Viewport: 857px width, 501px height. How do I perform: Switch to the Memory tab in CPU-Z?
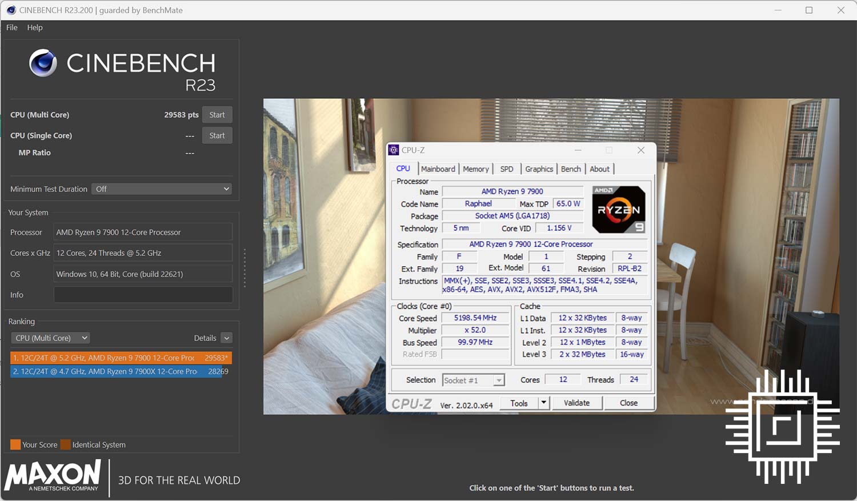coord(476,169)
